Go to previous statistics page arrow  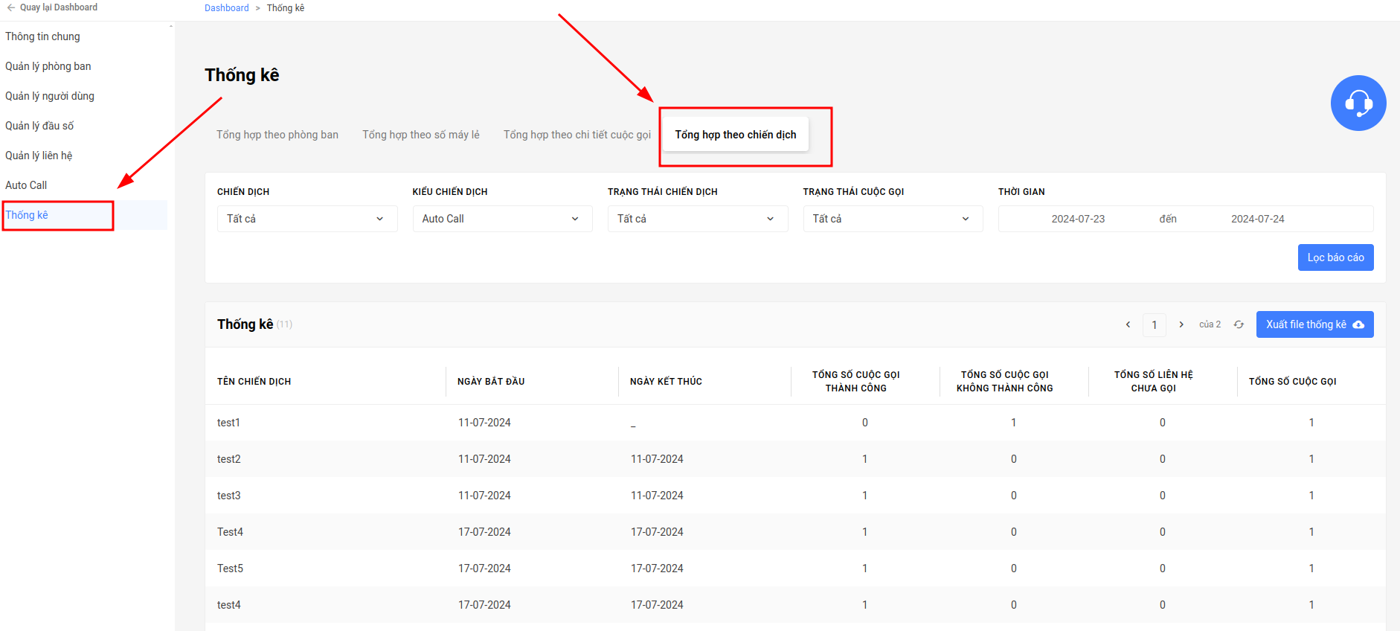point(1128,324)
